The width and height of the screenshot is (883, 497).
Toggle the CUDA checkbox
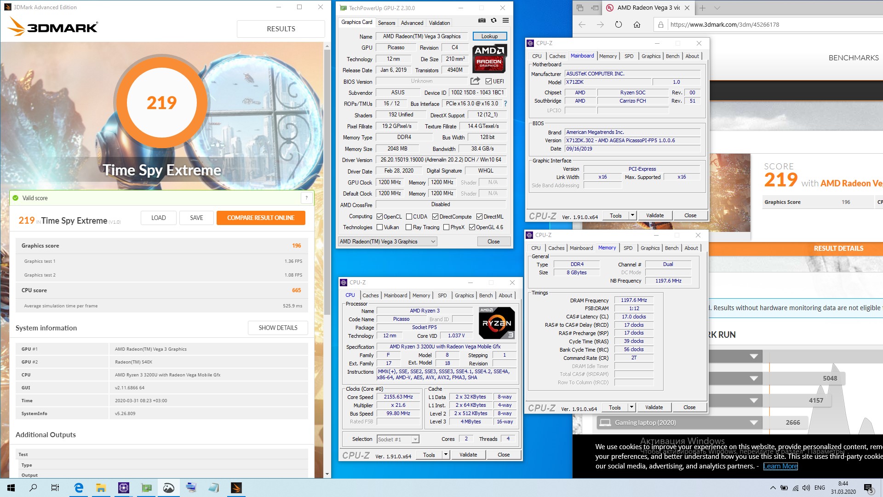click(x=409, y=217)
